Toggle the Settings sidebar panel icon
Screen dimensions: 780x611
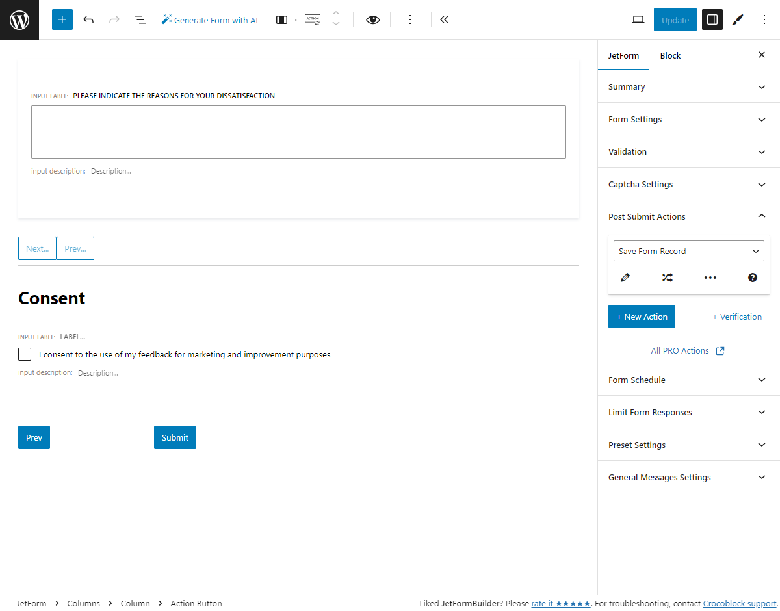(x=712, y=19)
